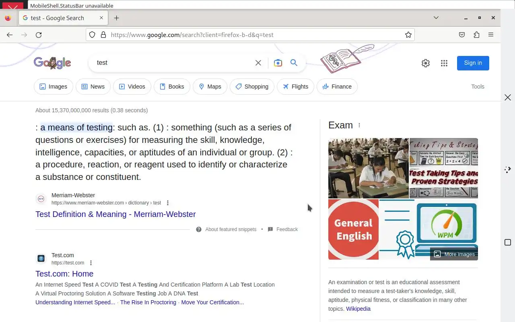Switch to the Maps filter

[210, 87]
